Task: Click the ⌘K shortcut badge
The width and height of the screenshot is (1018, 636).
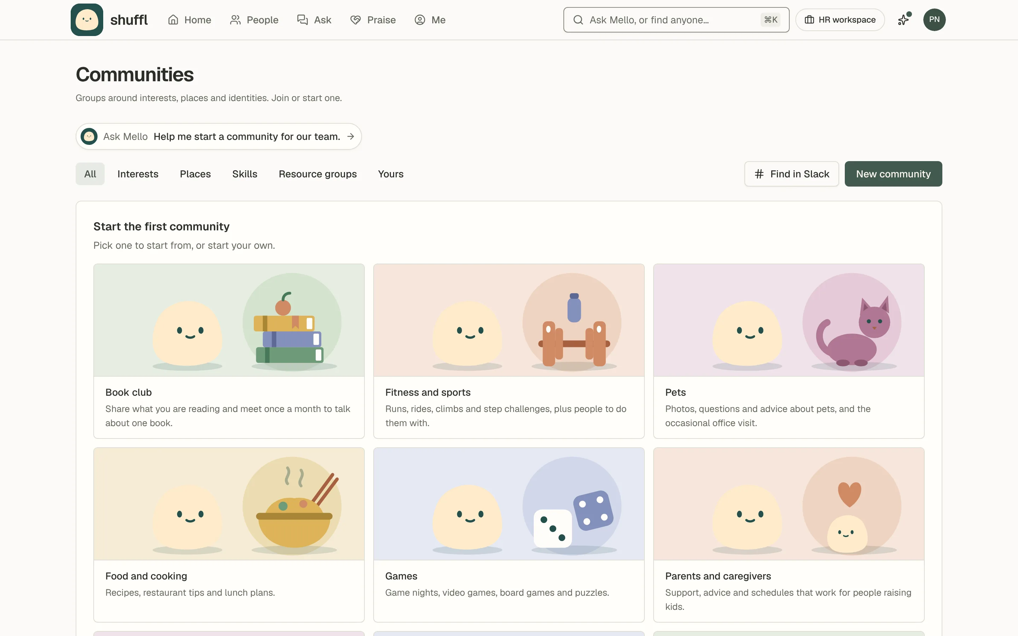Action: (771, 20)
